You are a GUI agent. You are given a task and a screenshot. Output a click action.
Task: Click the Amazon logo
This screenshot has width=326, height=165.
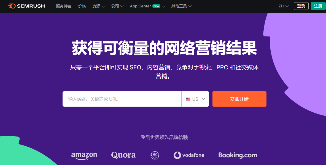click(84, 156)
